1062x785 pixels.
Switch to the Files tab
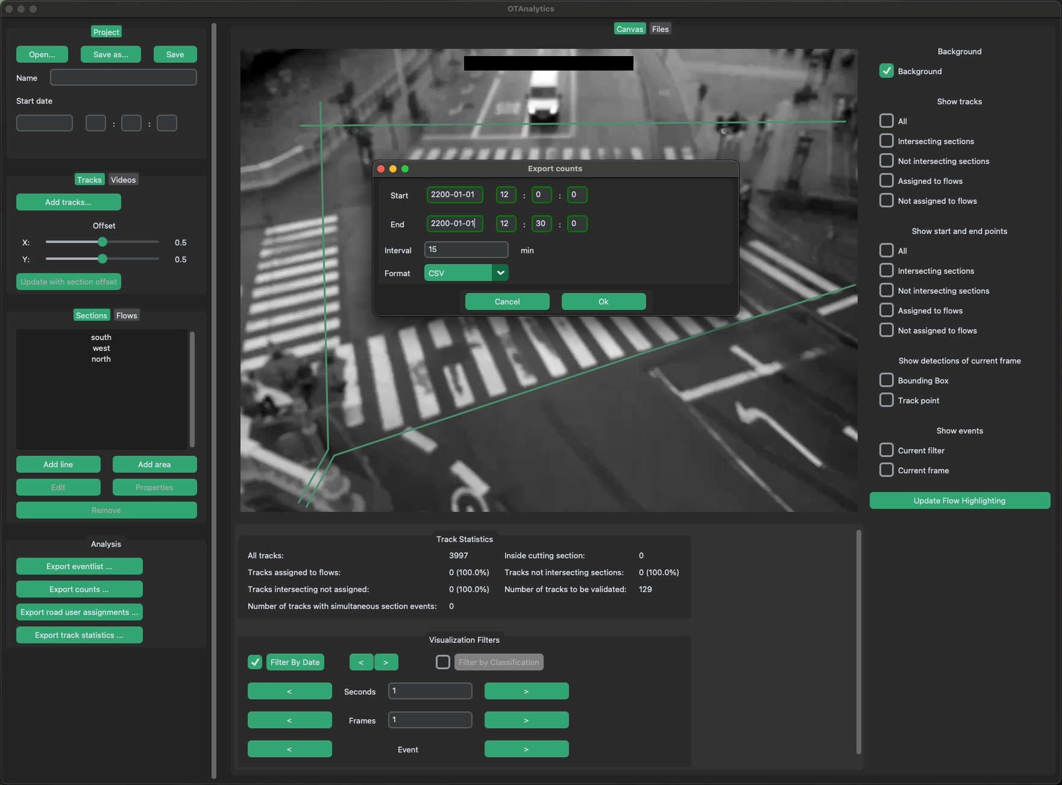(660, 28)
